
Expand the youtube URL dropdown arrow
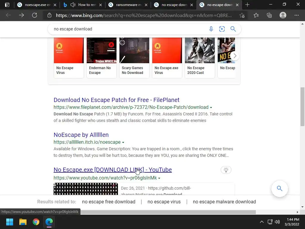tap(159, 178)
